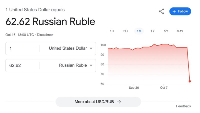Open the Disclaimer link
The width and height of the screenshot is (200, 113).
point(45,35)
